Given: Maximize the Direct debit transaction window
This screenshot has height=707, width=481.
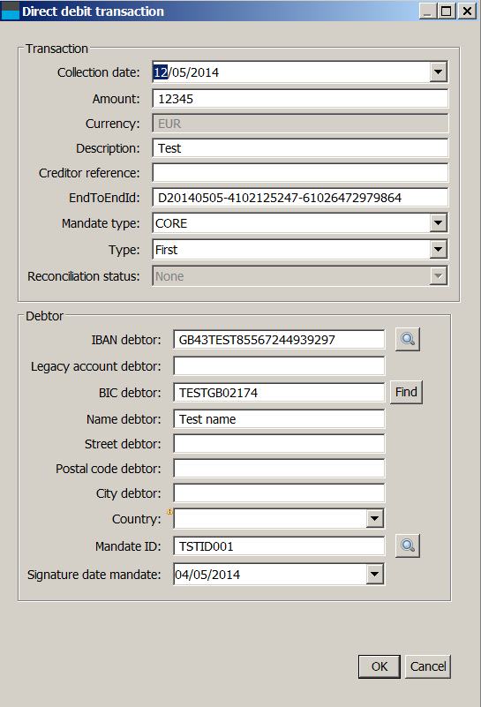Looking at the screenshot, I should pos(447,11).
